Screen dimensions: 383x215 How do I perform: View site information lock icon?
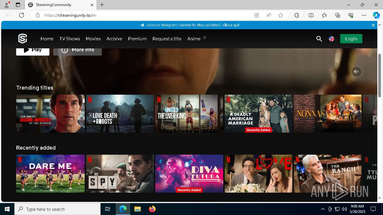(38, 15)
